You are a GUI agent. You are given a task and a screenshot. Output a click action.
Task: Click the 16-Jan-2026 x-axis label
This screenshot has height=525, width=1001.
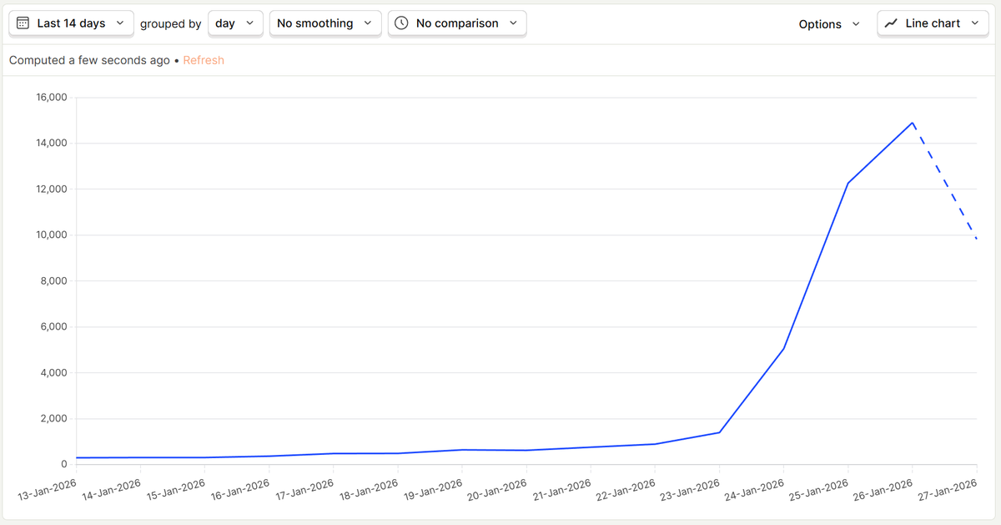pyautogui.click(x=241, y=489)
